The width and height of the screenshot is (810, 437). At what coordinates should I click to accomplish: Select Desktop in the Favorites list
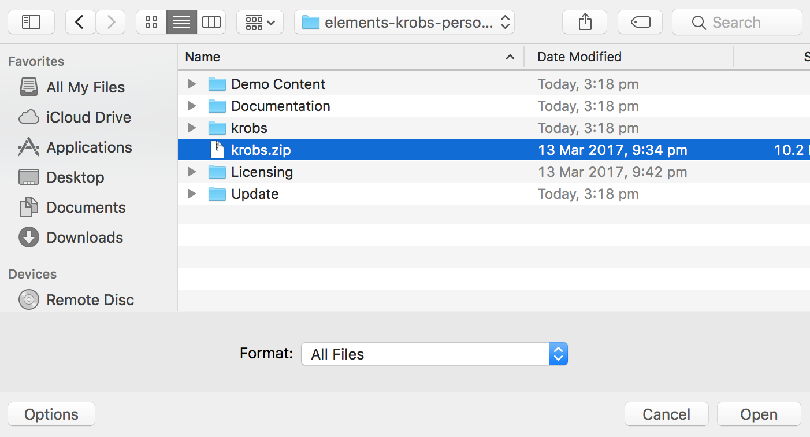75,177
